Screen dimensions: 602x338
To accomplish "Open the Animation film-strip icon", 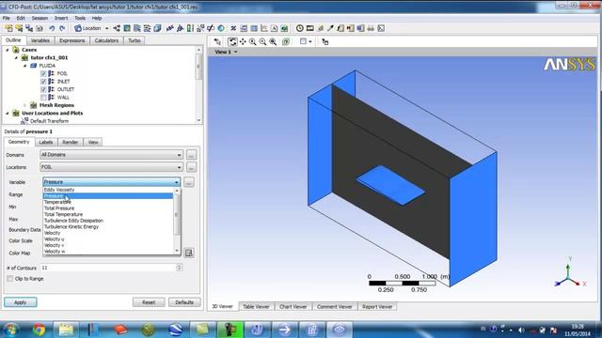I will (x=309, y=28).
